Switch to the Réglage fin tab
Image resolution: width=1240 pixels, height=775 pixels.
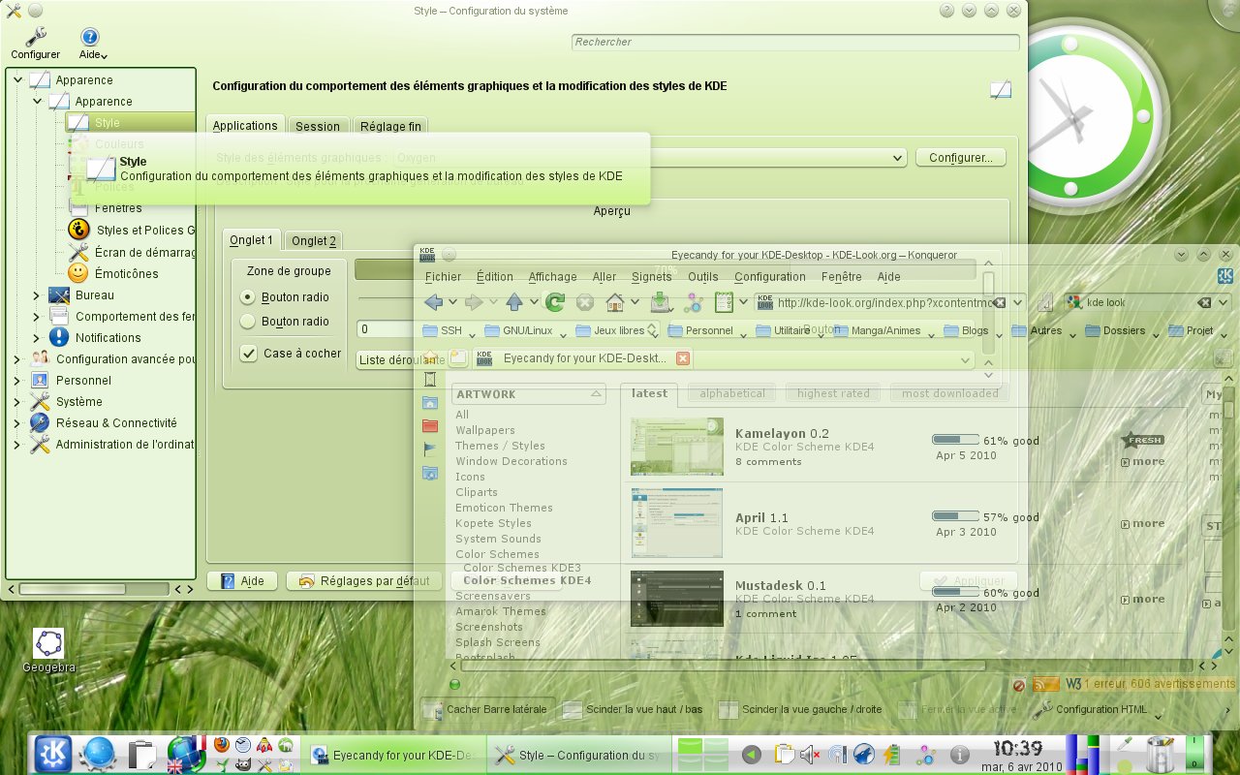389,126
